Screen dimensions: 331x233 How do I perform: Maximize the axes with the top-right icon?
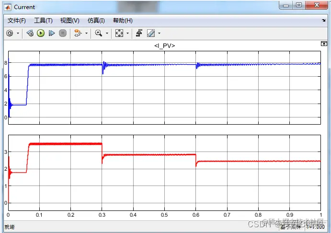(324, 44)
